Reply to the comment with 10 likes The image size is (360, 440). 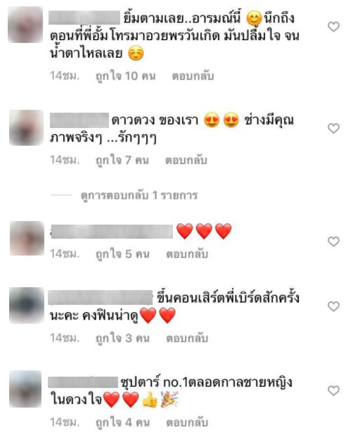pyautogui.click(x=193, y=76)
